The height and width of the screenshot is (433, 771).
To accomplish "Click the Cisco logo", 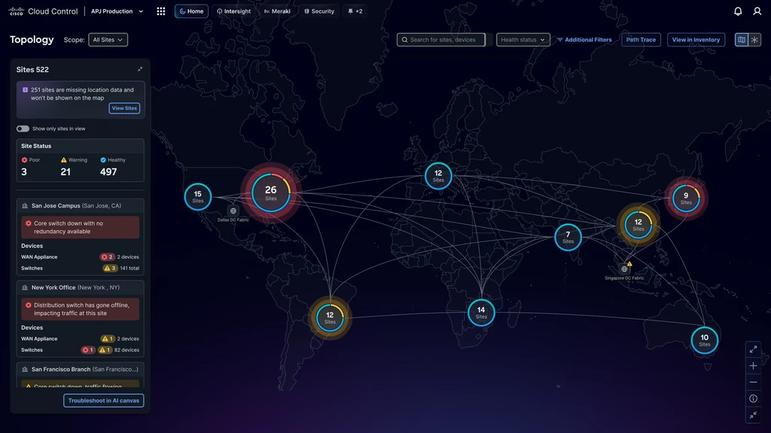I will [x=17, y=11].
